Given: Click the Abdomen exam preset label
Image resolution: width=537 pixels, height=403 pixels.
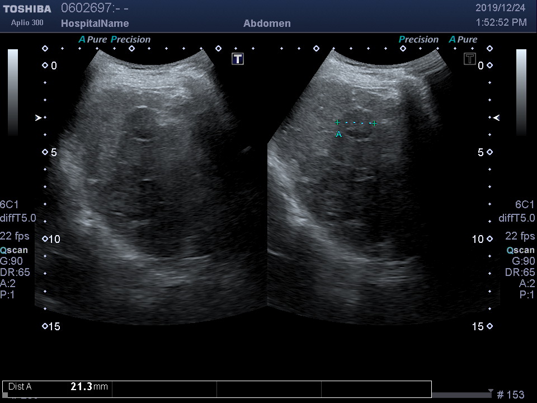Looking at the screenshot, I should coord(267,24).
